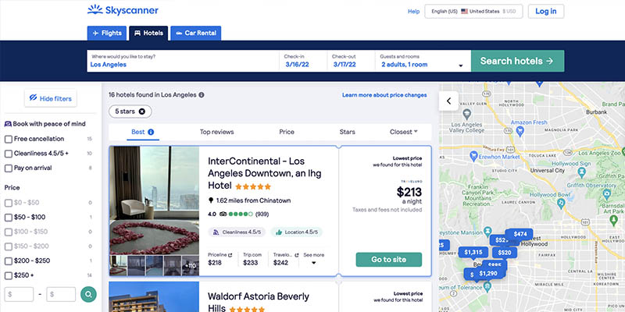The image size is (625, 312).
Task: Tick the $200 - $250 price checkbox
Action: 9,261
